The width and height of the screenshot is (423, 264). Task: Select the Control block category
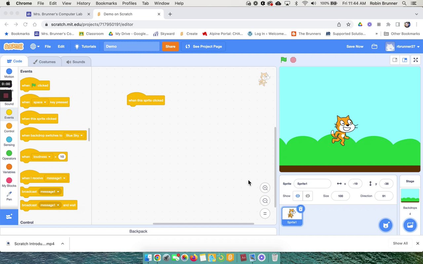coord(9,128)
